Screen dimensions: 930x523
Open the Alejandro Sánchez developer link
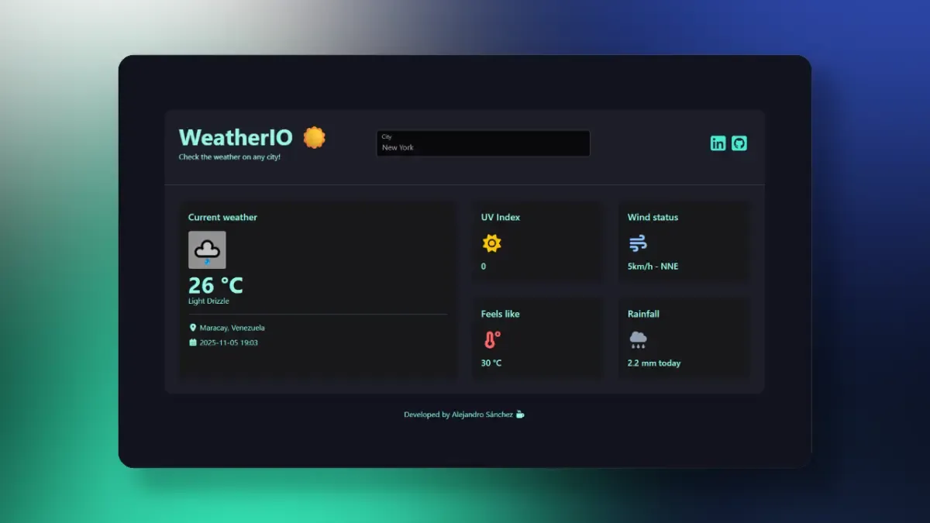pos(484,414)
